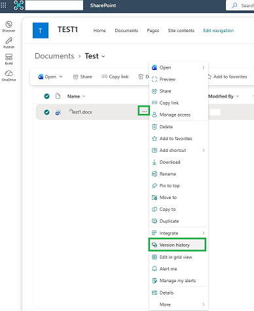Image resolution: width=254 pixels, height=311 pixels.
Task: Expand the Integrate submenu
Action: (x=204, y=233)
